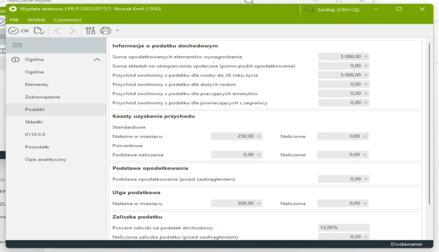Open the print dropdown arrow
Image resolution: width=439 pixels, height=252 pixels.
(x=117, y=30)
